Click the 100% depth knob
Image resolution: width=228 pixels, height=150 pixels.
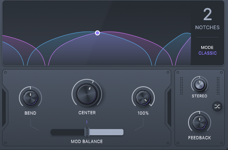point(143,98)
